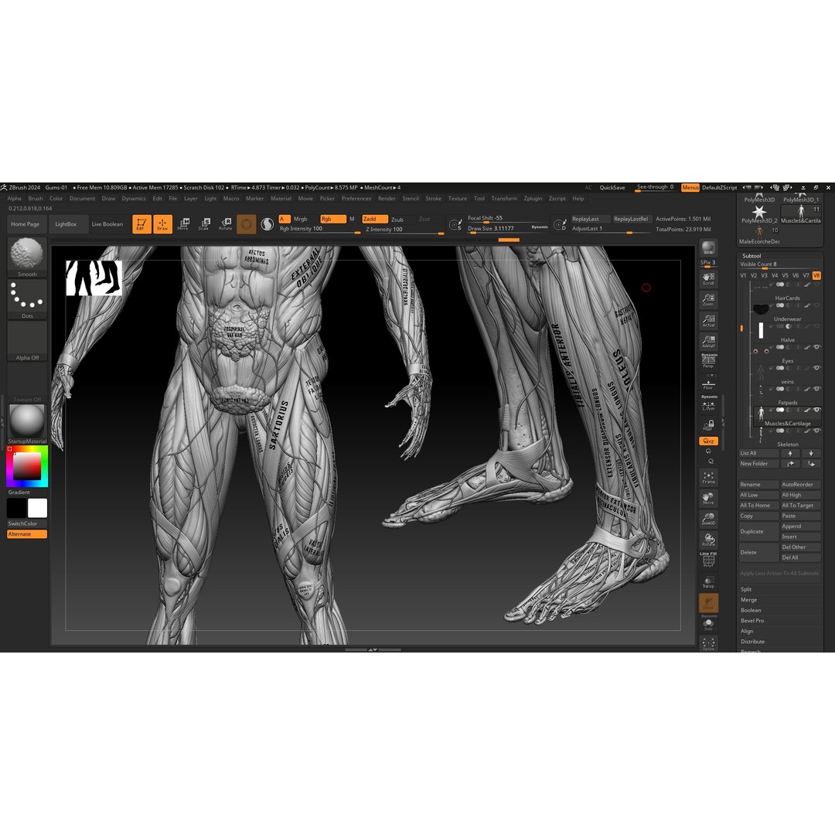The height and width of the screenshot is (835, 835).
Task: Adjust the Draw Size slider
Action: tap(507, 229)
